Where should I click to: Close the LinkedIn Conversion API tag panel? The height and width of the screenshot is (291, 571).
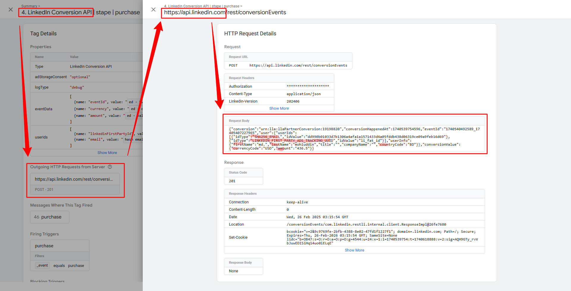click(11, 10)
